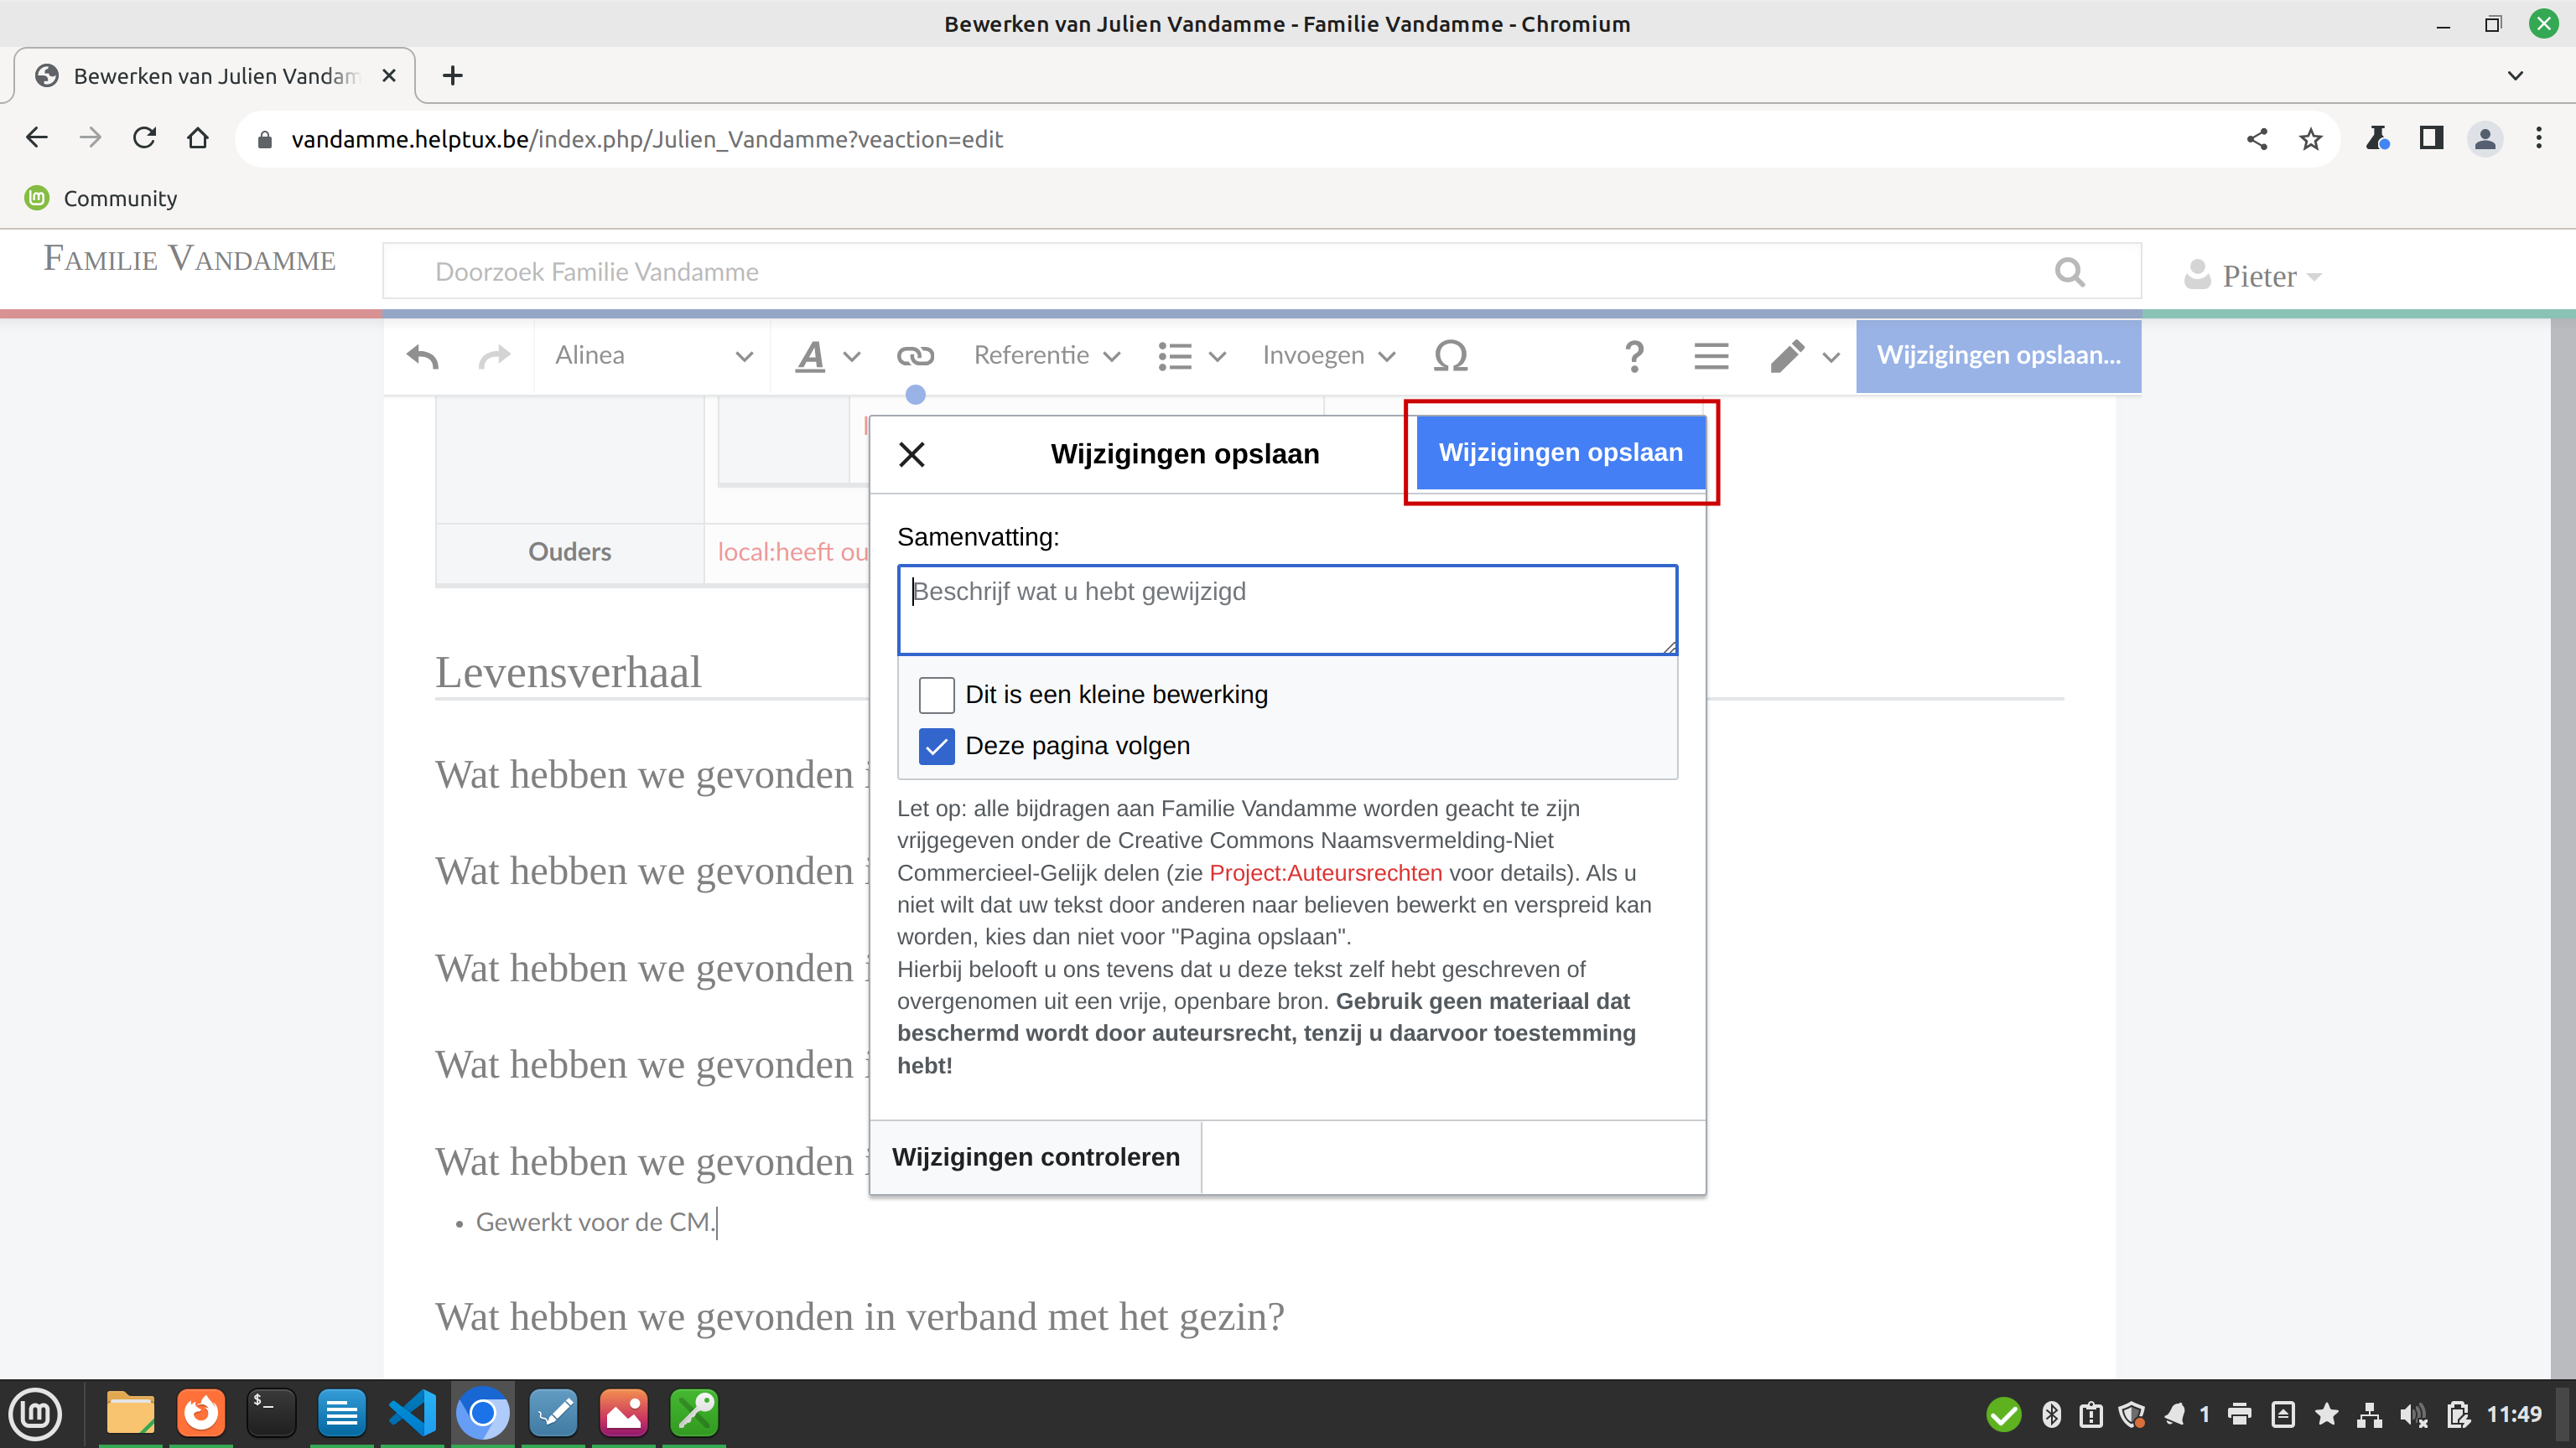Open the Project:Auteursrechten link
The image size is (2576, 1448).
click(x=1325, y=872)
